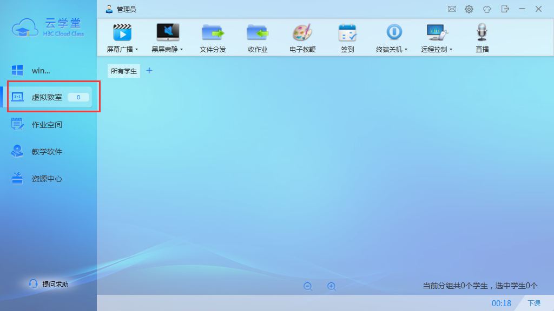Click the 虚拟教室 count badge 0
Screen dimensions: 554x311
[x=78, y=97]
